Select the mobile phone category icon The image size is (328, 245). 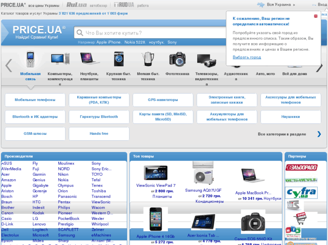point(30,59)
